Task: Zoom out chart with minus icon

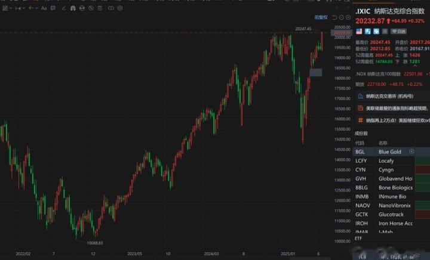Action: [341, 17]
